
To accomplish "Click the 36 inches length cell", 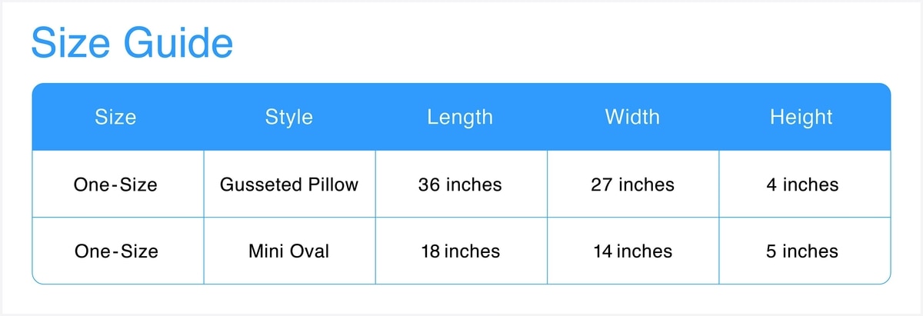I will coord(460,185).
